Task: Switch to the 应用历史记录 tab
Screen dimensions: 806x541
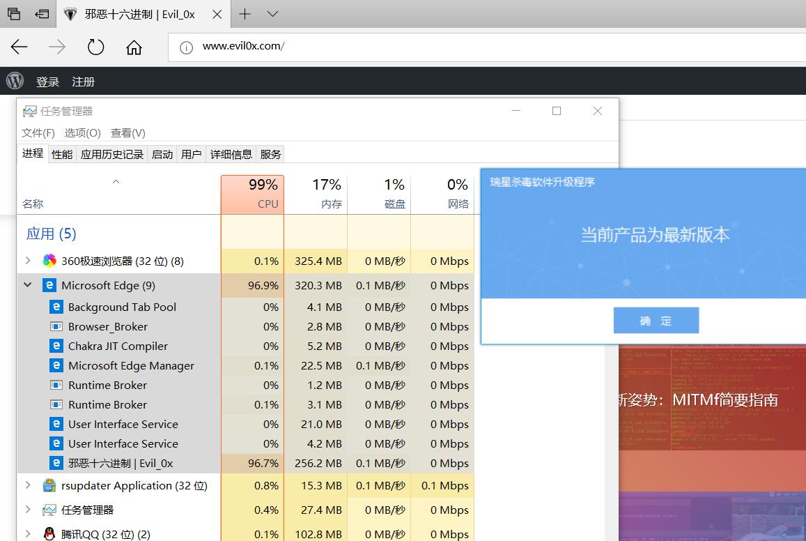Action: [x=112, y=154]
